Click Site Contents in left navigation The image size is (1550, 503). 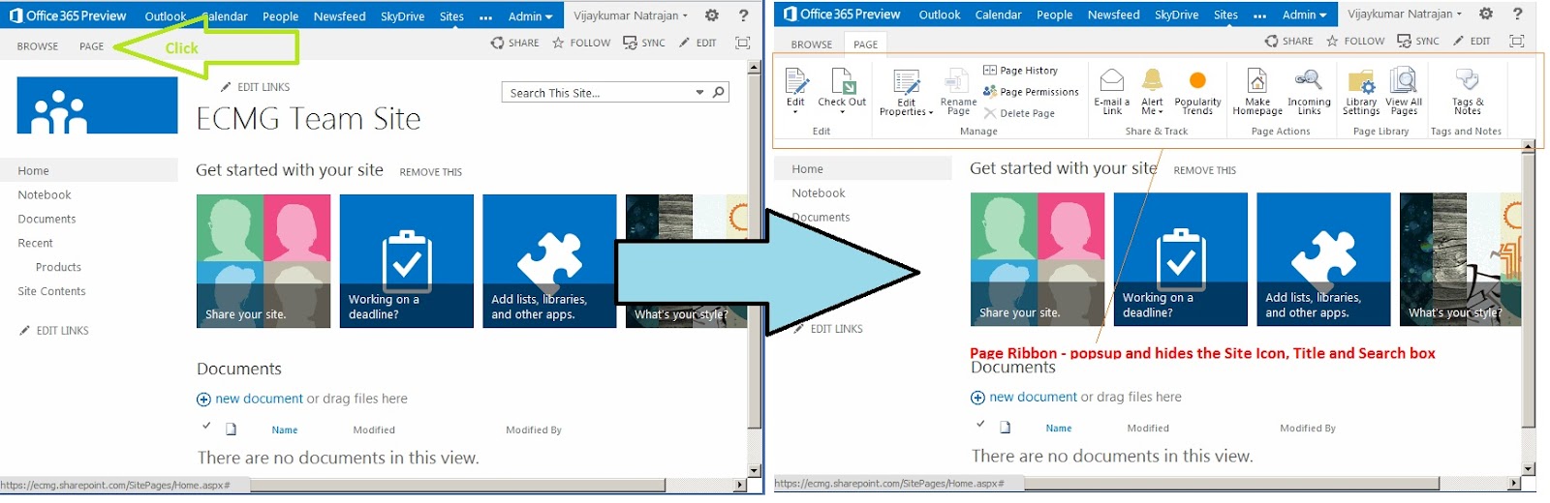pos(51,291)
